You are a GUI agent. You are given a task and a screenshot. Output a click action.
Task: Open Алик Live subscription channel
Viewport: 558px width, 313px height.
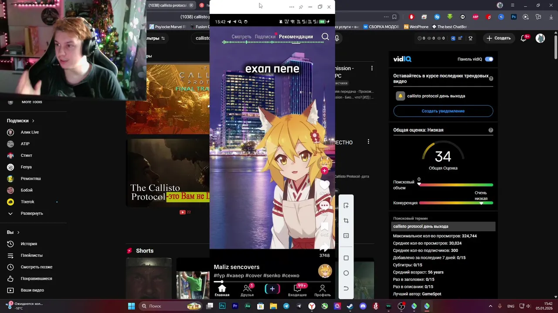pos(30,132)
